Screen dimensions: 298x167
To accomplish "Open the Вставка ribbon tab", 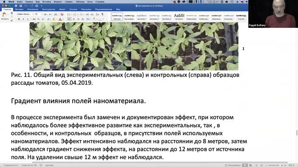I will pyautogui.click(x=19, y=9).
